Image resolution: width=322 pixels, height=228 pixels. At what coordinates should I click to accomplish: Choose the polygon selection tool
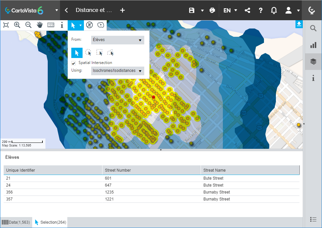[110, 53]
